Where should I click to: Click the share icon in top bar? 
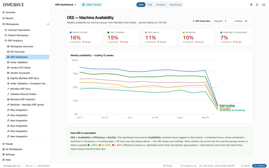[251, 5]
